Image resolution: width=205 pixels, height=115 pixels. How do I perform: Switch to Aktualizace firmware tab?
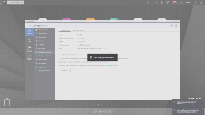click(x=78, y=31)
